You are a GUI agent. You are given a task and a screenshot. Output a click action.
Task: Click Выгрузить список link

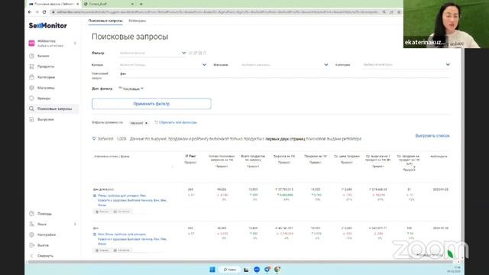(x=432, y=136)
